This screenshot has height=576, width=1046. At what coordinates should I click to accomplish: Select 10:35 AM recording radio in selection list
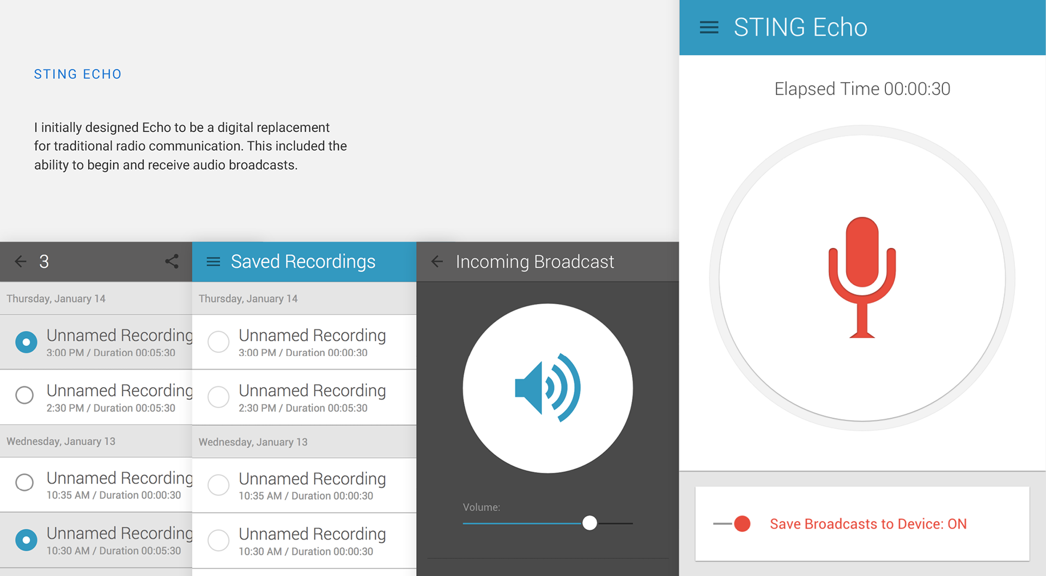[25, 482]
